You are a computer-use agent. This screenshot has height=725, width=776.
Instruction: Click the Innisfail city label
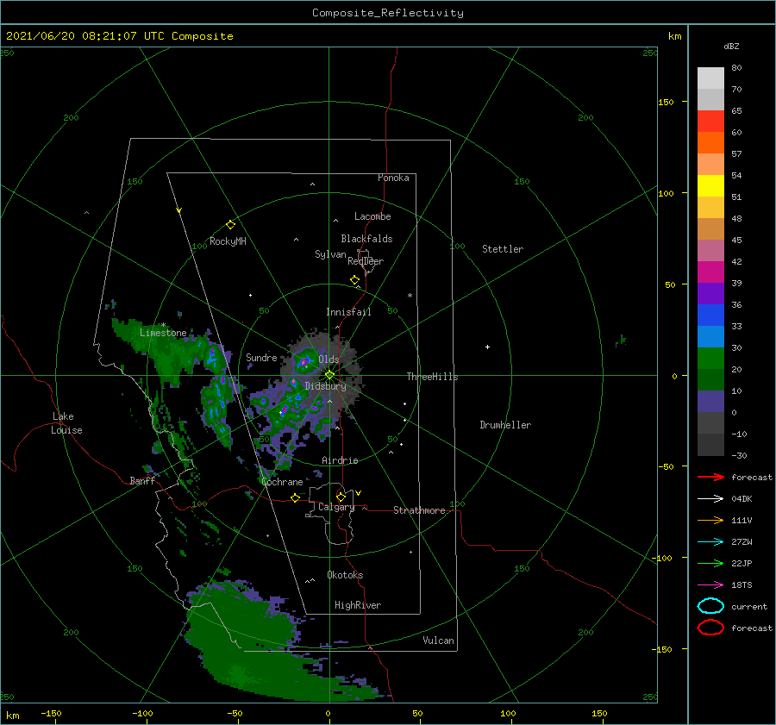348,312
